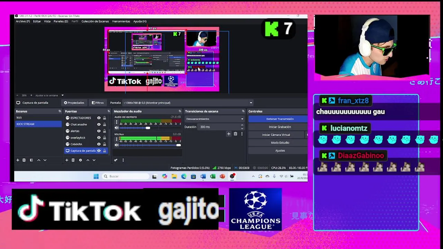Open advanced audio properties gear icon
This screenshot has height=249, width=443.
pyautogui.click(x=116, y=160)
